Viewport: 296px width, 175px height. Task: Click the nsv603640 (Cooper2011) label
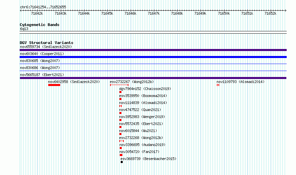tap(42, 54)
